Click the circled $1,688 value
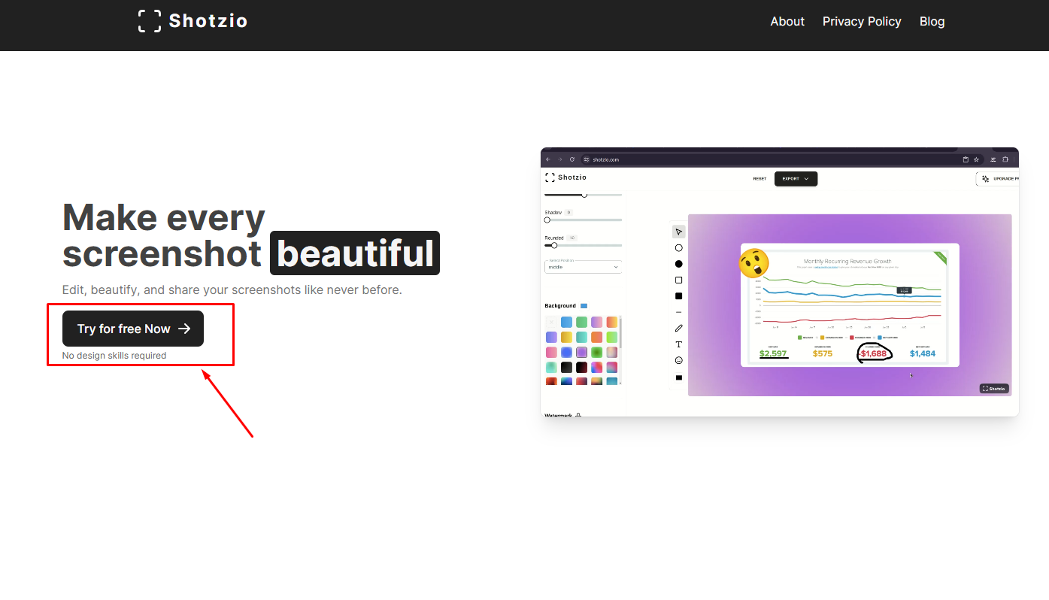Screen dimensions: 1049x600 [874, 353]
